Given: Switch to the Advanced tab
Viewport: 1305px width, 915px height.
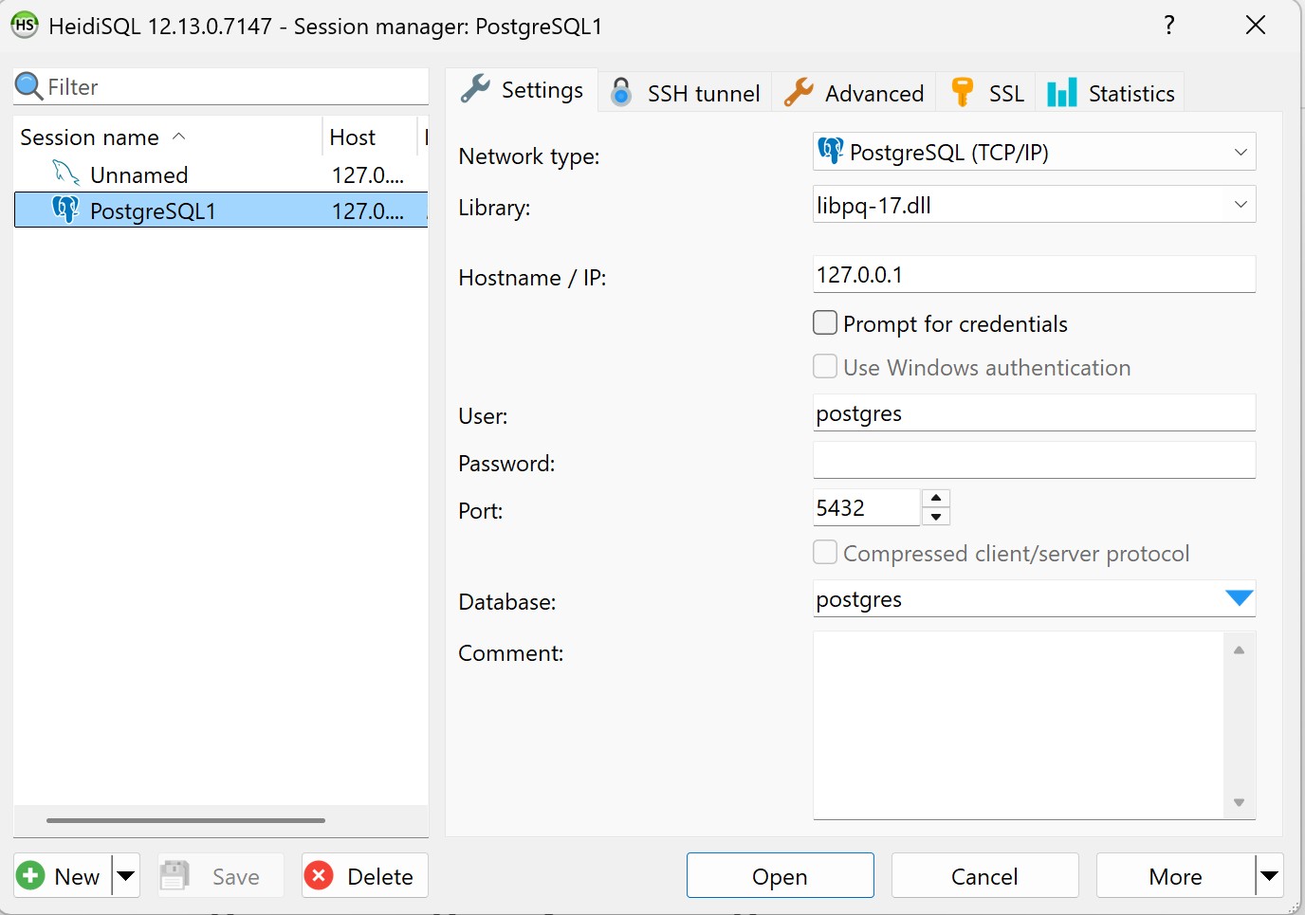Looking at the screenshot, I should point(854,92).
